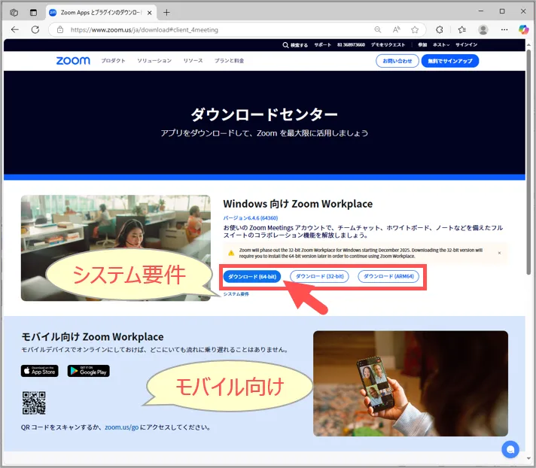536x468 pixels.
Task: Click the phone video call photo
Action: [410, 383]
